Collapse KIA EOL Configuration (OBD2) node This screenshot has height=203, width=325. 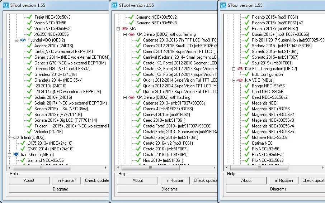[x=234, y=69]
